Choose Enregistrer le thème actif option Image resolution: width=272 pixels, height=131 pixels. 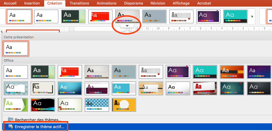click(40, 126)
